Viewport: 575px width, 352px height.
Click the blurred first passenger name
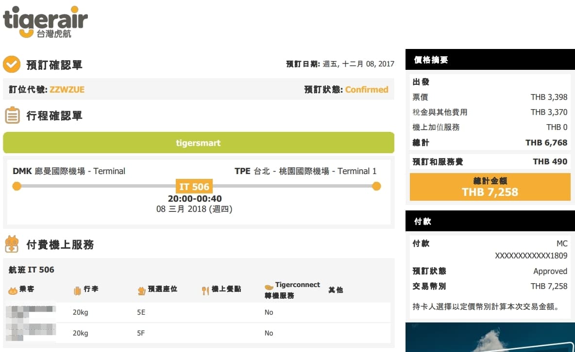click(31, 312)
